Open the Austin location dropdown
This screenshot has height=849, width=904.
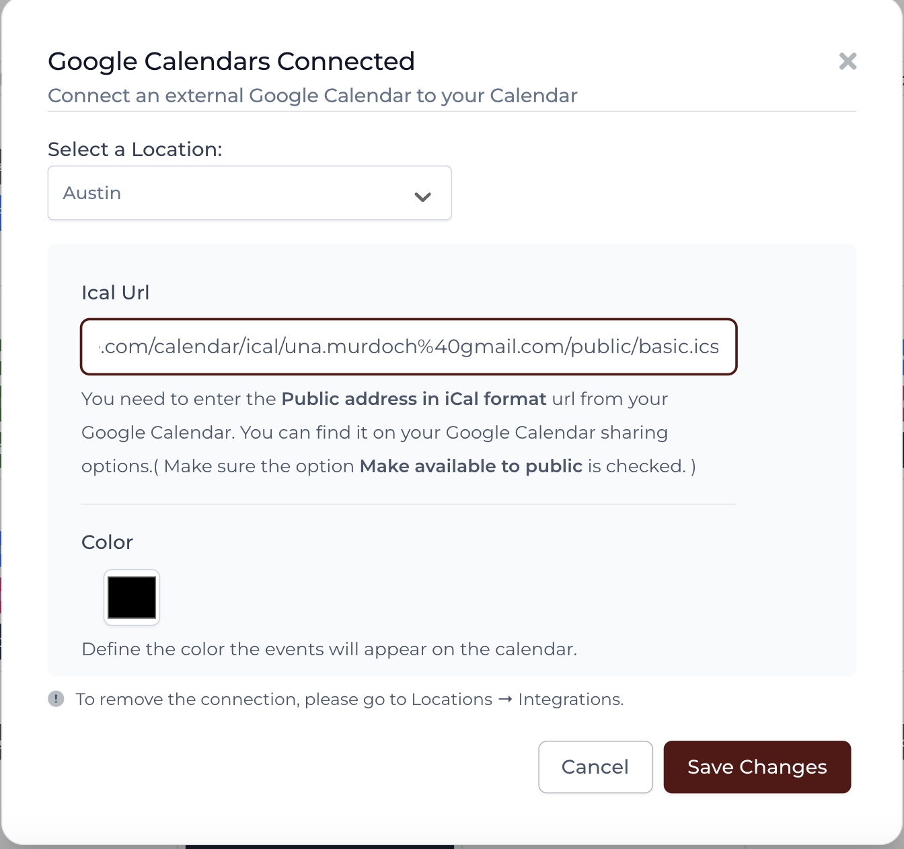coord(250,193)
